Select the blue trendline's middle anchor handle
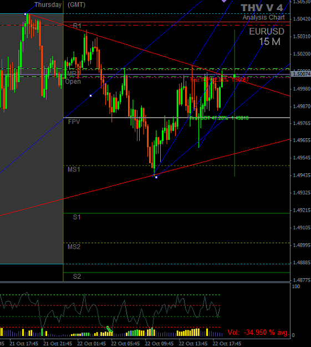The width and height of the screenshot is (311, 347). [90, 95]
